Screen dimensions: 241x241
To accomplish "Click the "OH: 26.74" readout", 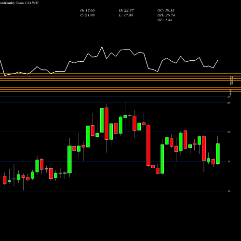I will click(x=166, y=15).
